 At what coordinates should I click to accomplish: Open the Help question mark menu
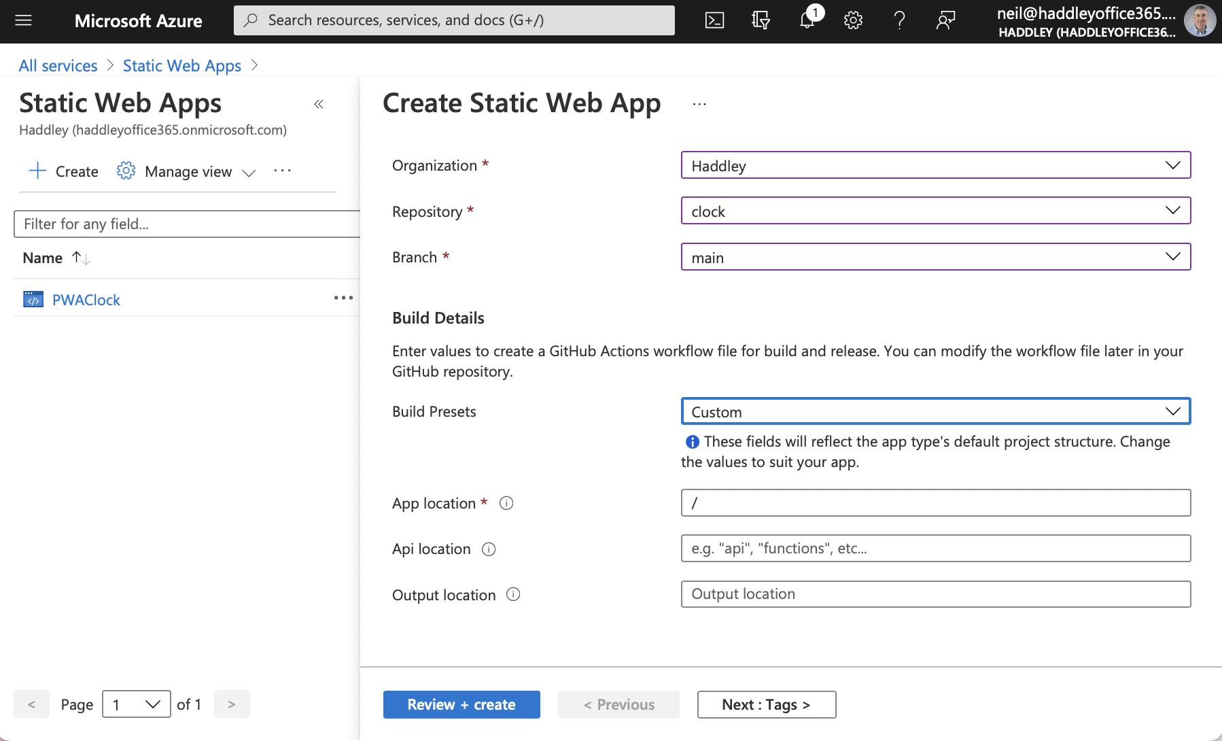(x=899, y=20)
